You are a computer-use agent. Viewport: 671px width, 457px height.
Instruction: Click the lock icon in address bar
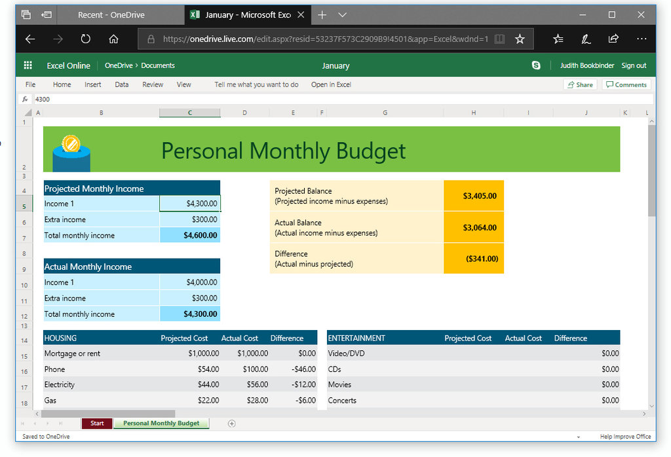pyautogui.click(x=151, y=39)
